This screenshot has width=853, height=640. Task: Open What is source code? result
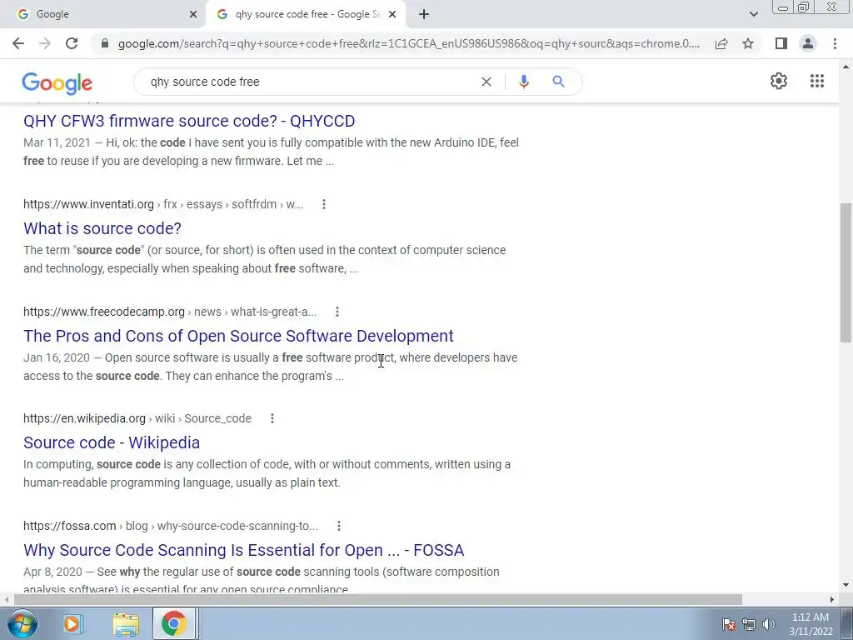(x=102, y=228)
